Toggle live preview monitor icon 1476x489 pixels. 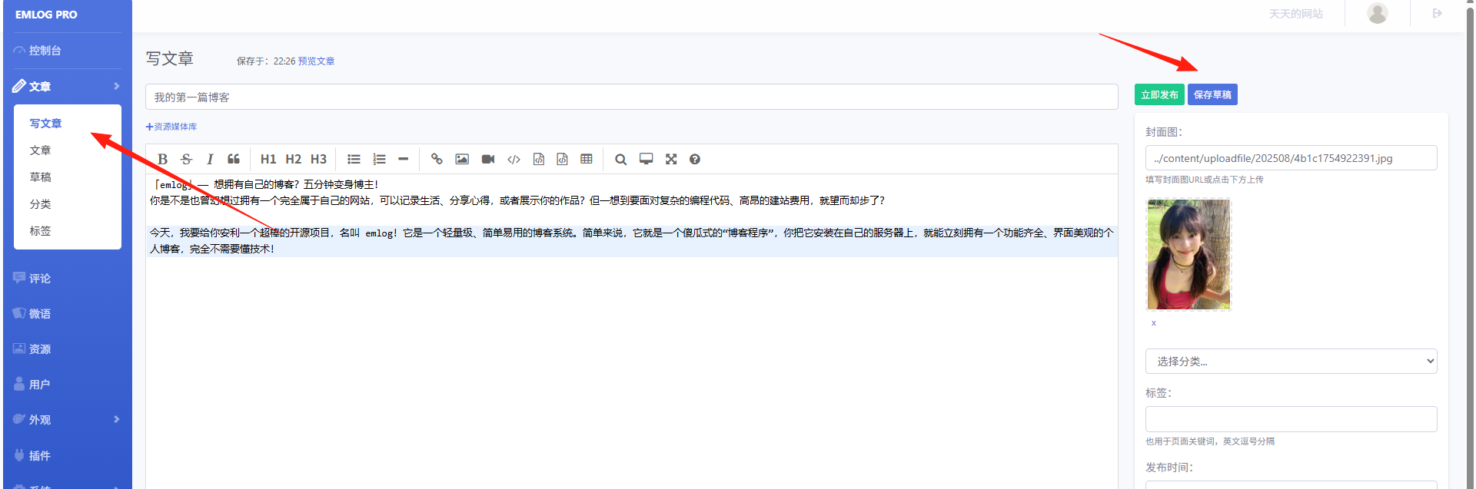pos(647,159)
